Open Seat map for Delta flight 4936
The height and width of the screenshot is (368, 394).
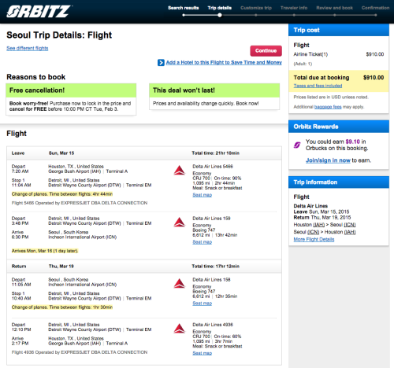(203, 353)
